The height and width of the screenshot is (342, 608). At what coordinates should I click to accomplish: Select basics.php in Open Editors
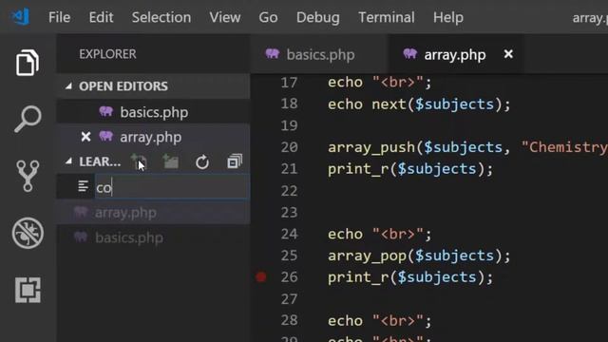tap(154, 112)
